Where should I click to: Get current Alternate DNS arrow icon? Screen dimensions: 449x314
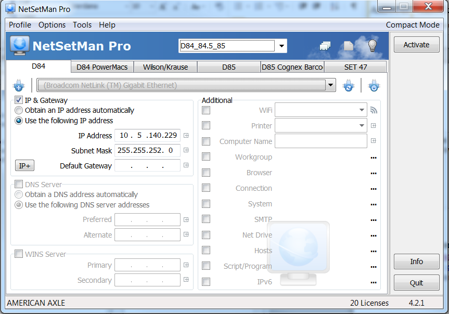pos(186,234)
